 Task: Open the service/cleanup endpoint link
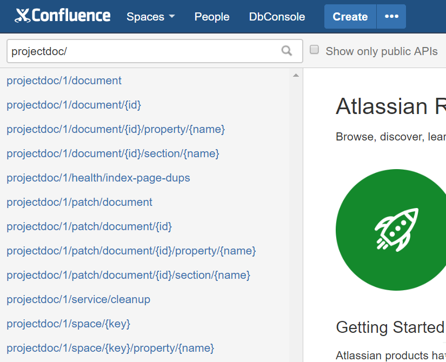[78, 299]
